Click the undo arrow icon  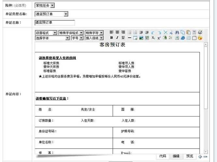pos(153,32)
